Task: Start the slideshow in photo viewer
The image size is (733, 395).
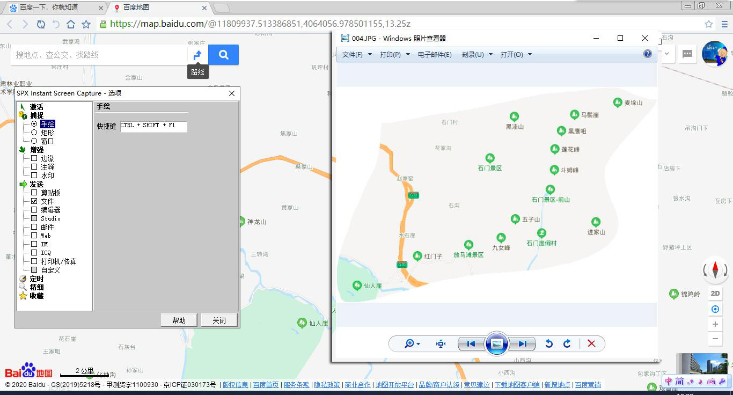Action: pos(496,343)
